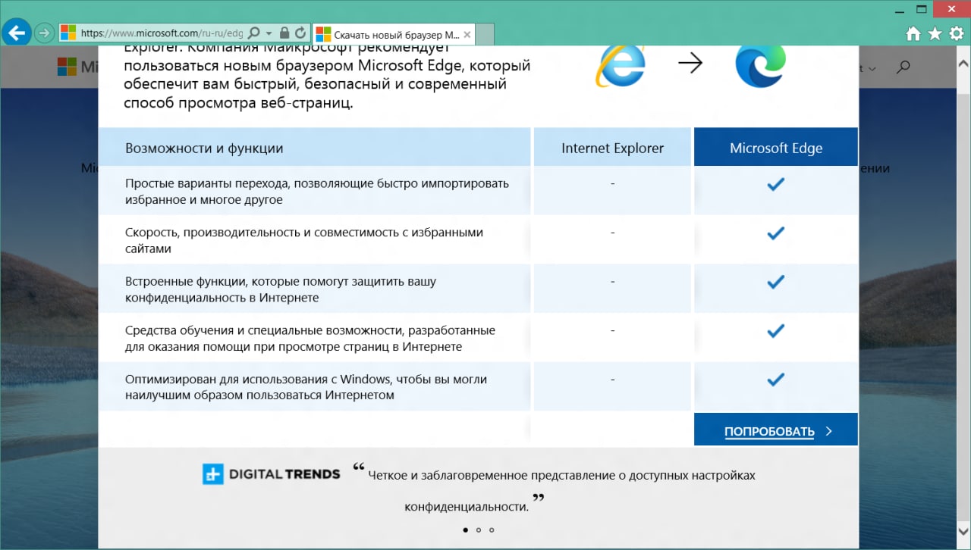This screenshot has height=550, width=971.
Task: Click the Digital Trends logo
Action: [x=271, y=474]
